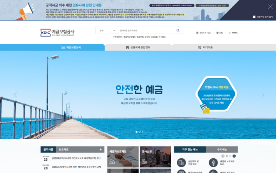This screenshot has width=276, height=173.
Task: Pause the hero slideshow
Action: [x=142, y=132]
